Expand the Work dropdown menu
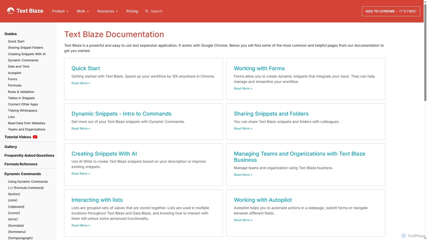 pos(83,11)
